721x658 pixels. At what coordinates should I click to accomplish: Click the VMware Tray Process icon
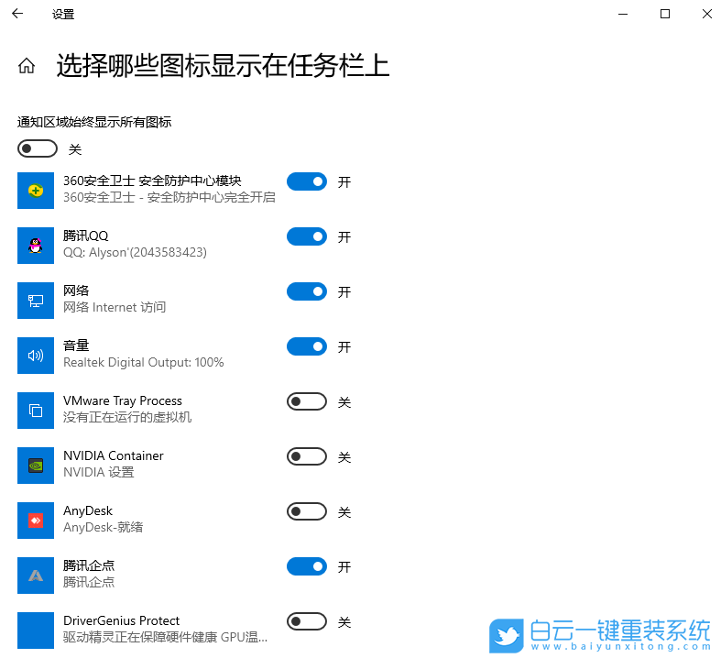[x=36, y=411]
